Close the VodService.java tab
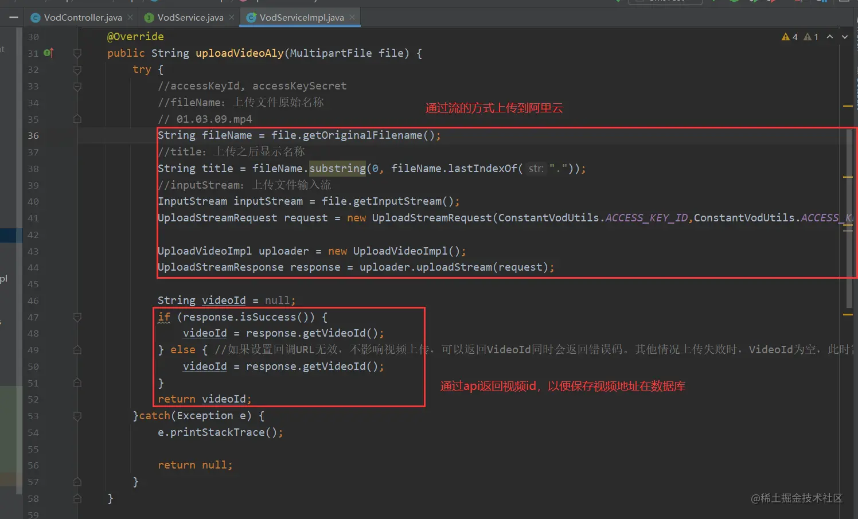 coord(232,17)
